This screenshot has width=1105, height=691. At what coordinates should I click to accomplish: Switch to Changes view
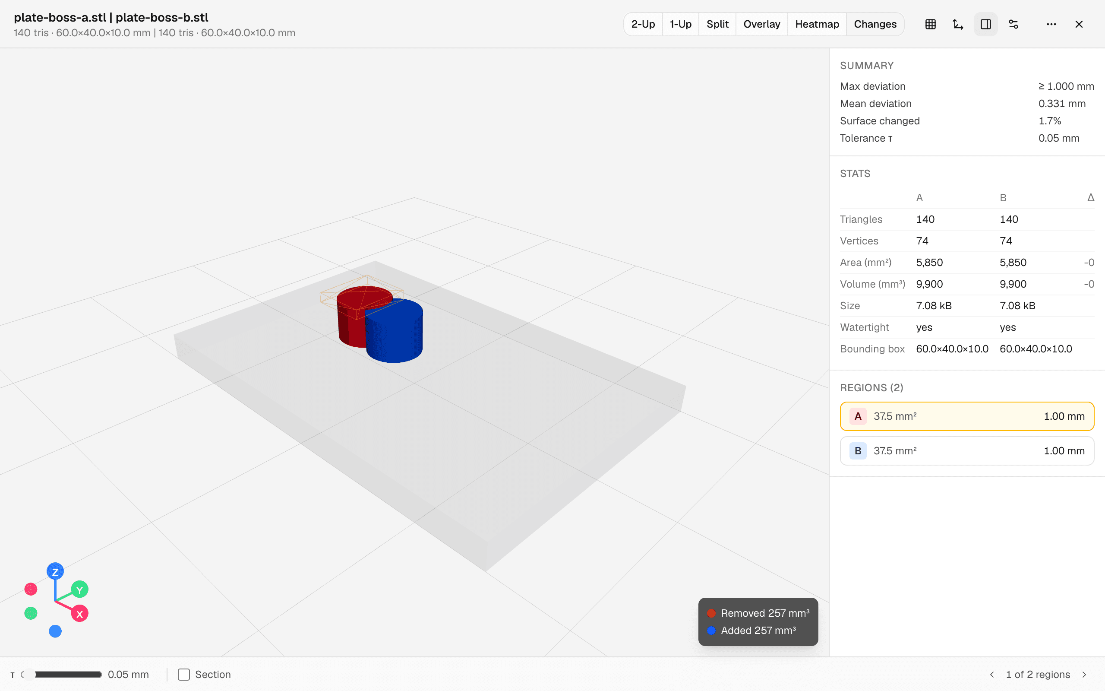pyautogui.click(x=875, y=24)
